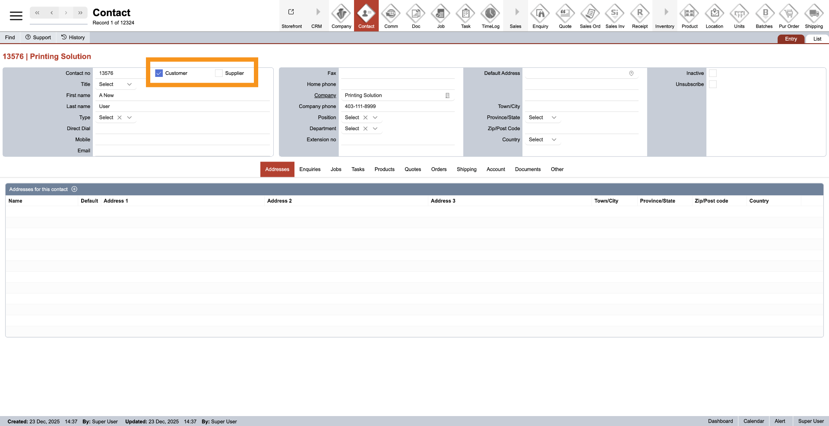Switch to the Enquiries tab

tap(310, 169)
